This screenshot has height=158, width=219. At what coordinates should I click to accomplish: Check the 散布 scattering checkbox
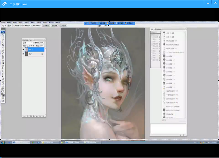coord(152,39)
